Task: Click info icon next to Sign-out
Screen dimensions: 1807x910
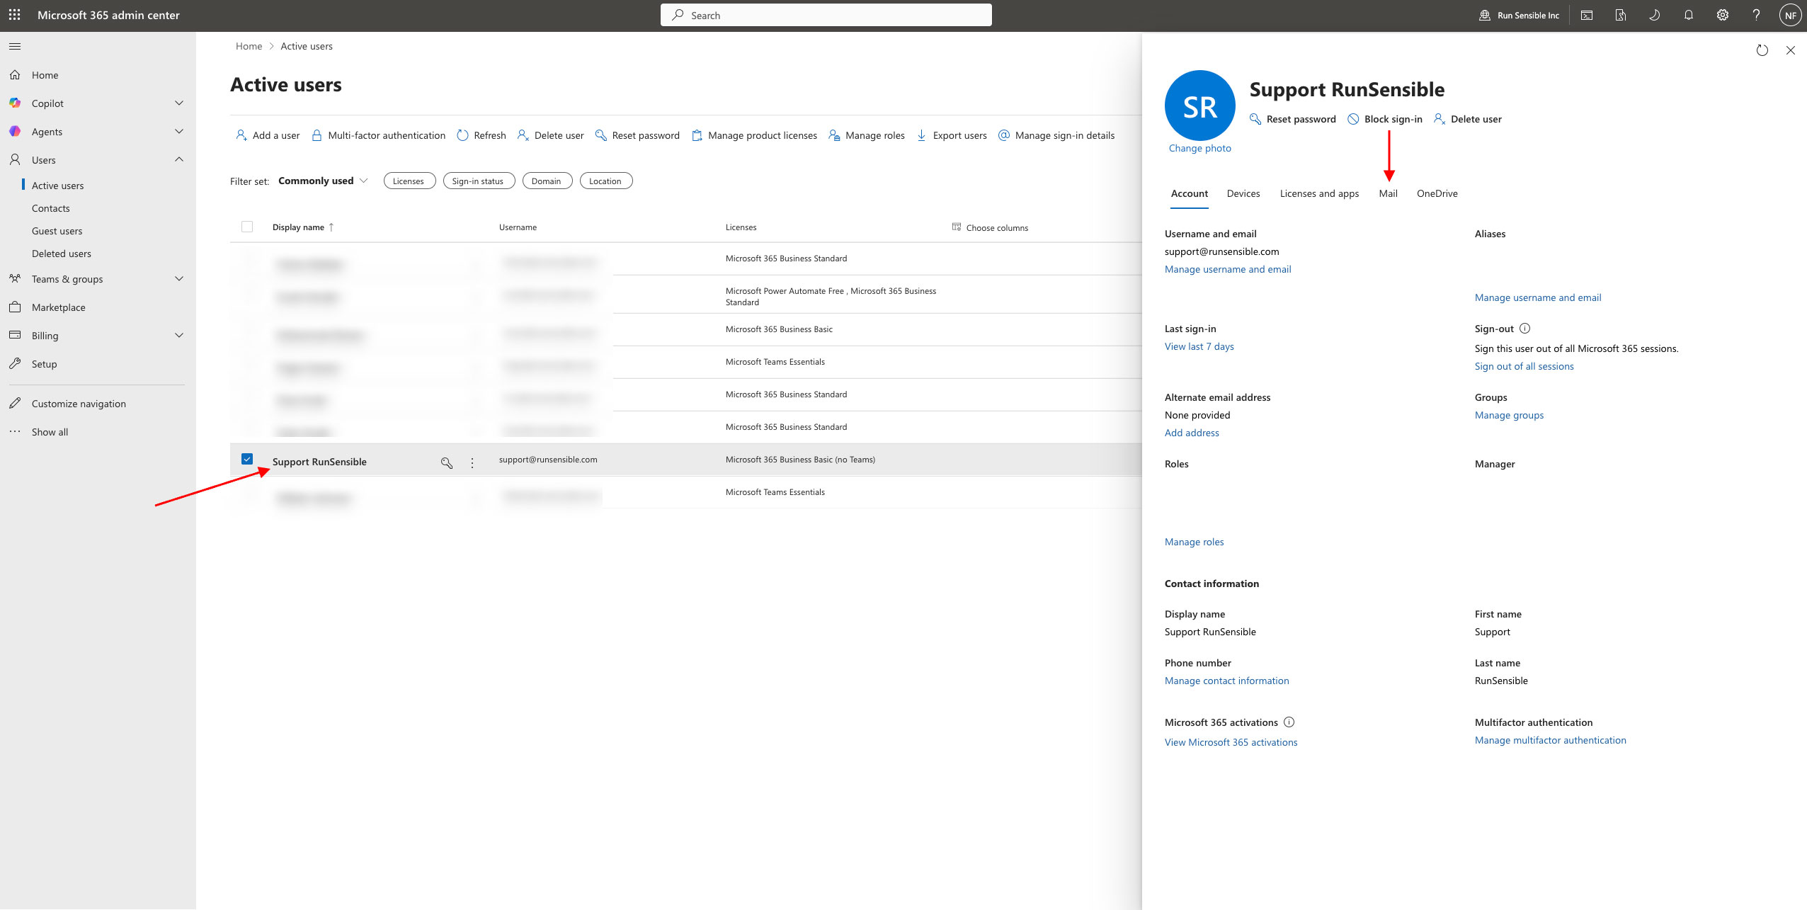Action: pyautogui.click(x=1525, y=329)
